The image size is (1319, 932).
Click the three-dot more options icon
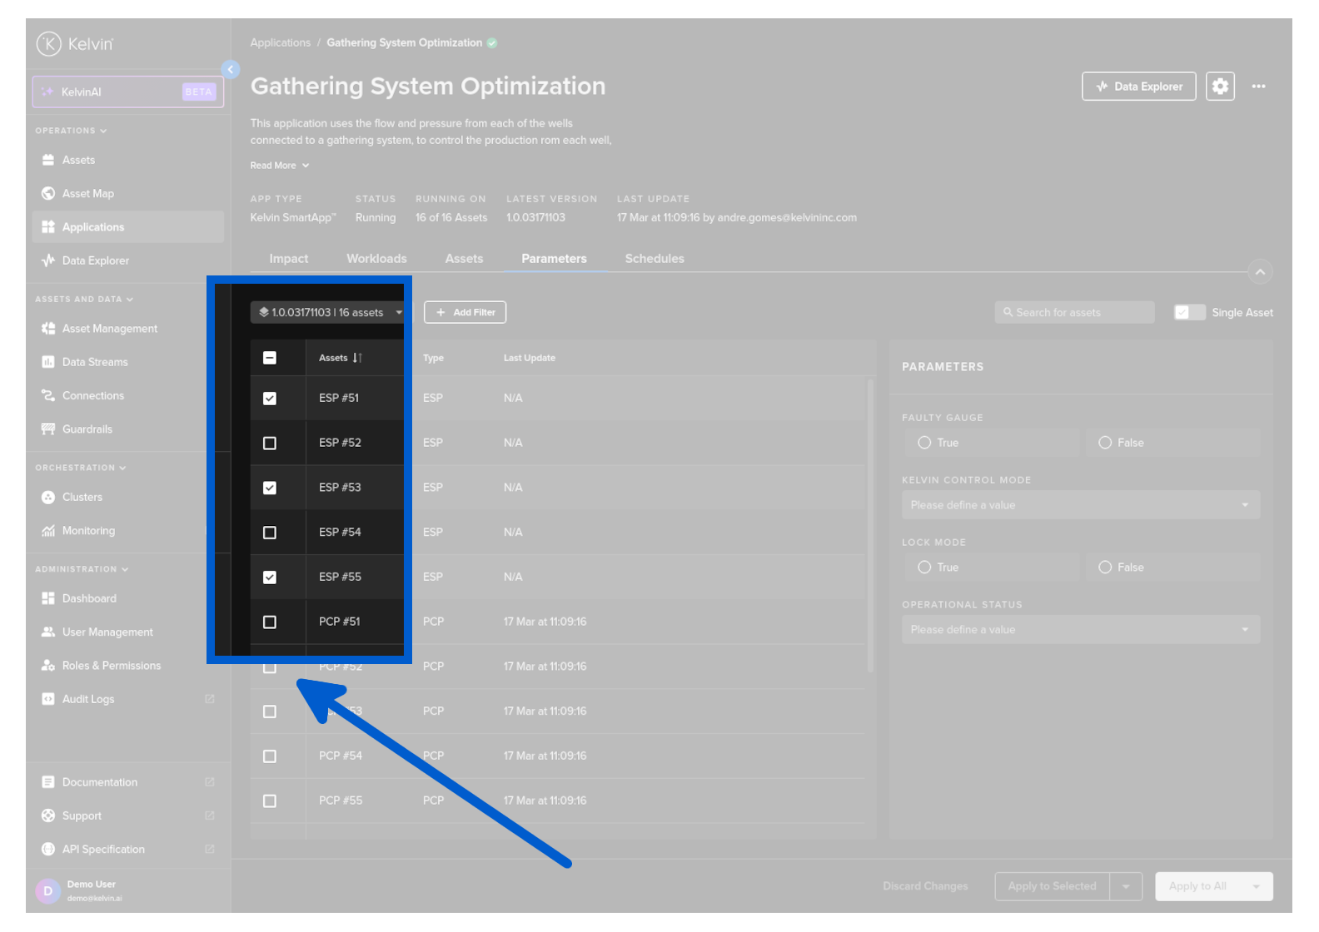(x=1258, y=87)
